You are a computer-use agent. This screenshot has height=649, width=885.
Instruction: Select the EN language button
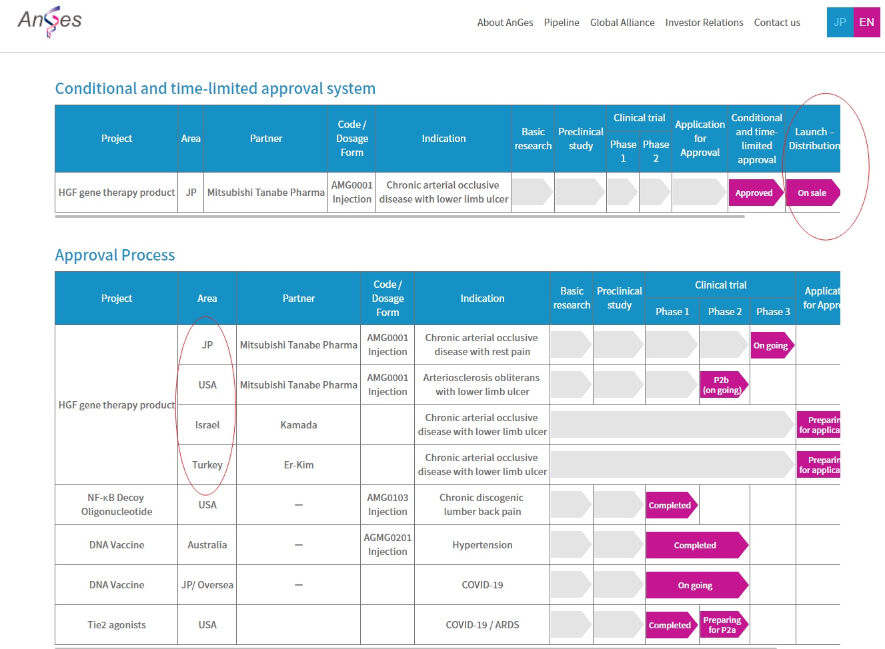pyautogui.click(x=867, y=22)
